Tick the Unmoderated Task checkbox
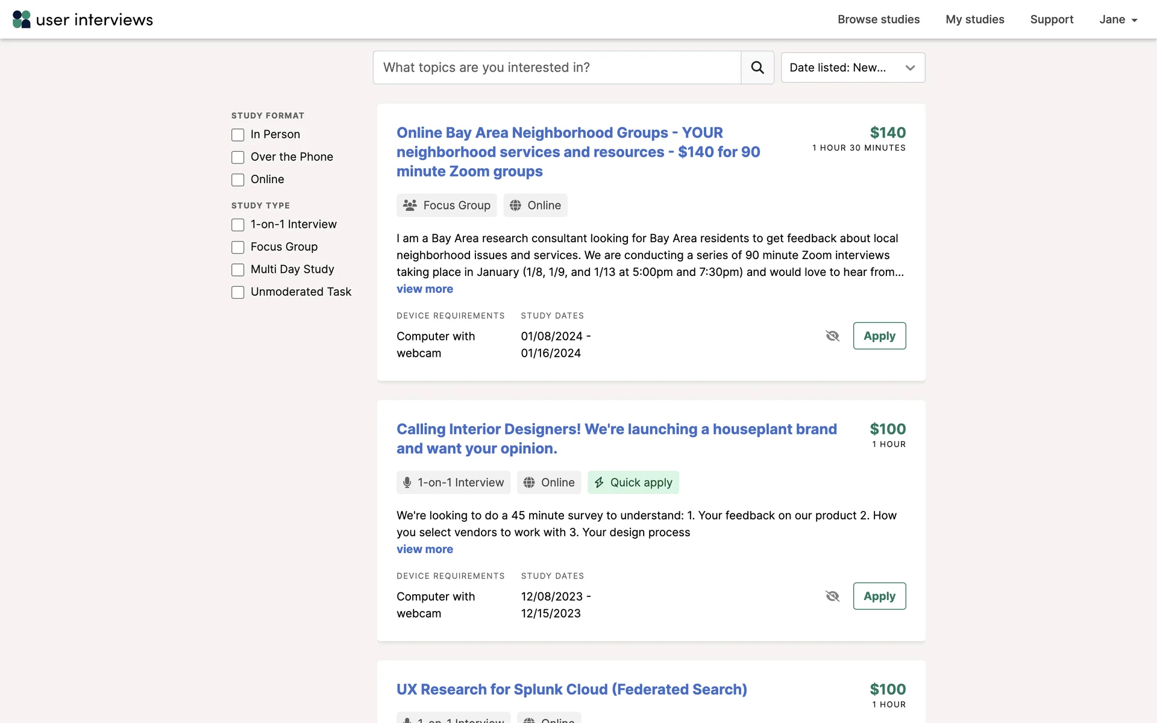Image resolution: width=1157 pixels, height=723 pixels. pos(238,292)
